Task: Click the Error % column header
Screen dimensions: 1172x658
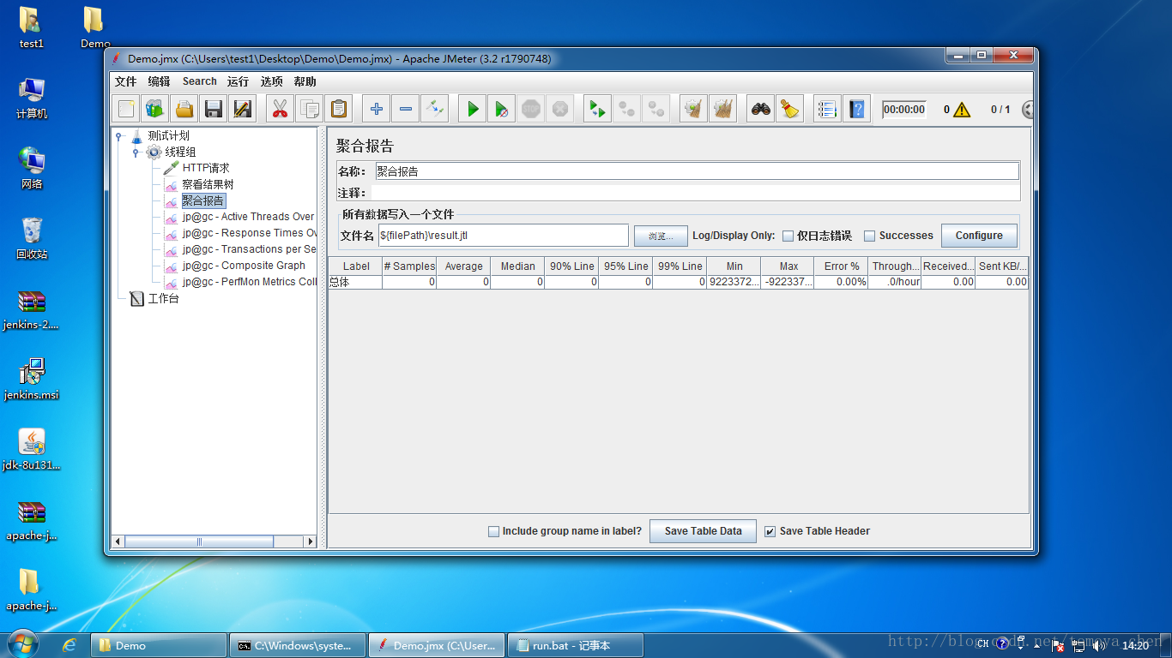Action: tap(841, 266)
